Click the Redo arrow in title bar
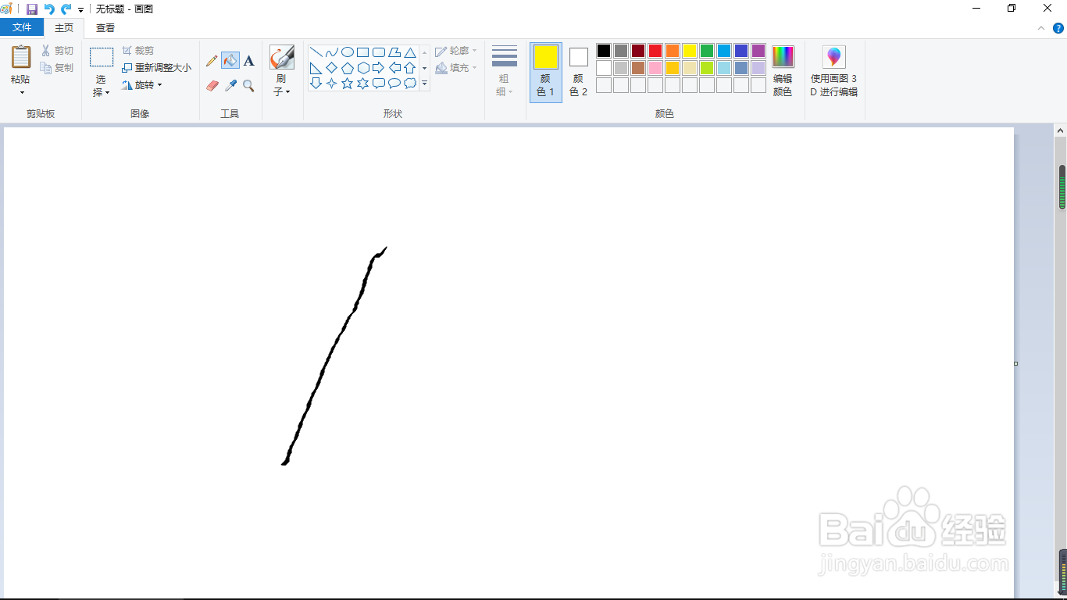 pos(66,9)
